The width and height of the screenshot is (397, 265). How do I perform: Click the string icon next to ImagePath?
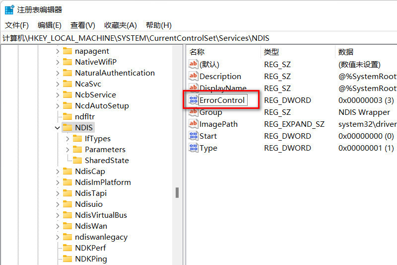(x=193, y=124)
